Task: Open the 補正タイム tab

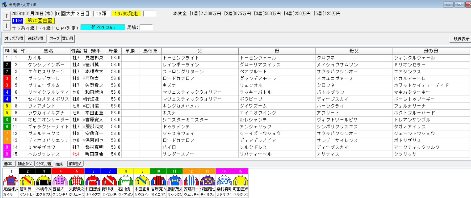Action: 25,164
